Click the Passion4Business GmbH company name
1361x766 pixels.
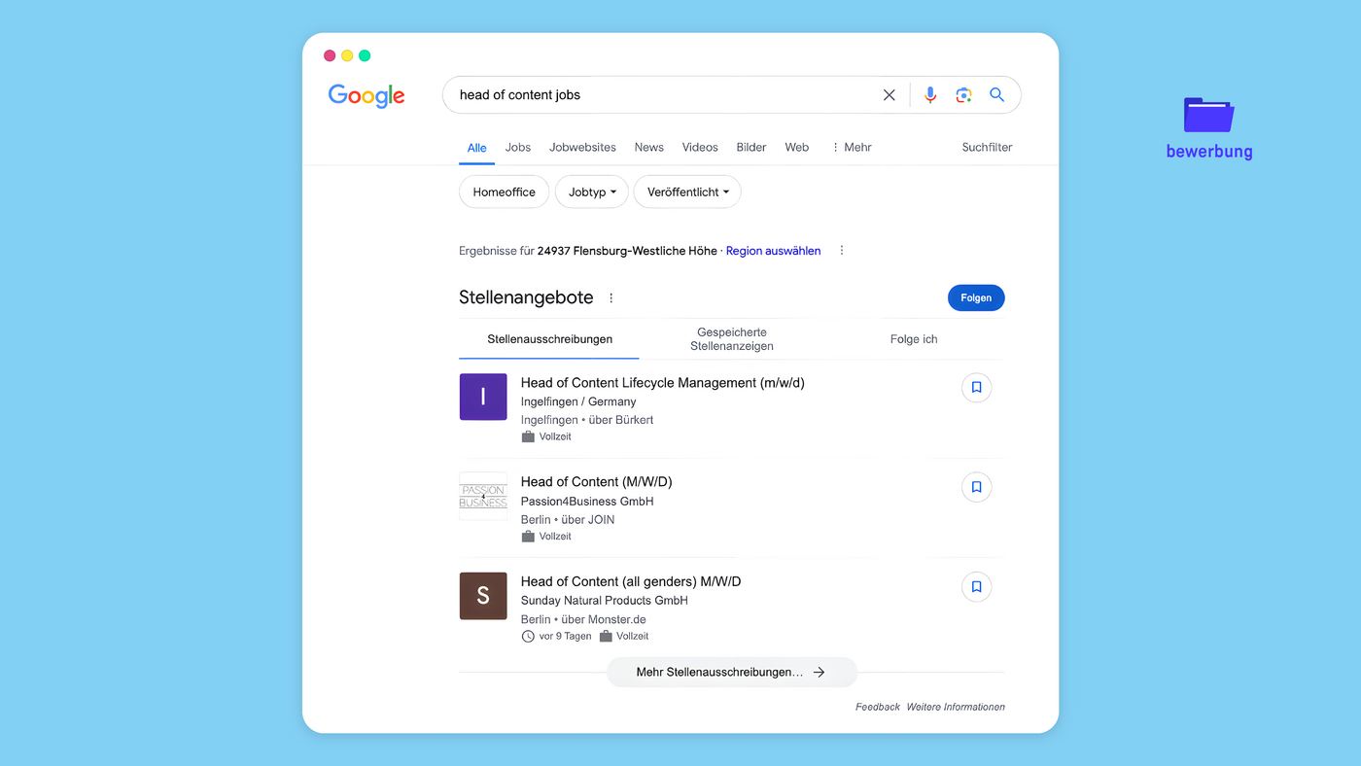[587, 502]
